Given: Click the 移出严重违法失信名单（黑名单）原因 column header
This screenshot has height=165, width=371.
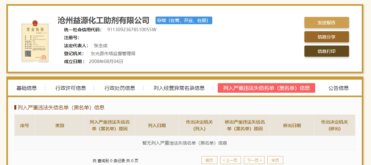Looking at the screenshot, I should click(245, 125).
